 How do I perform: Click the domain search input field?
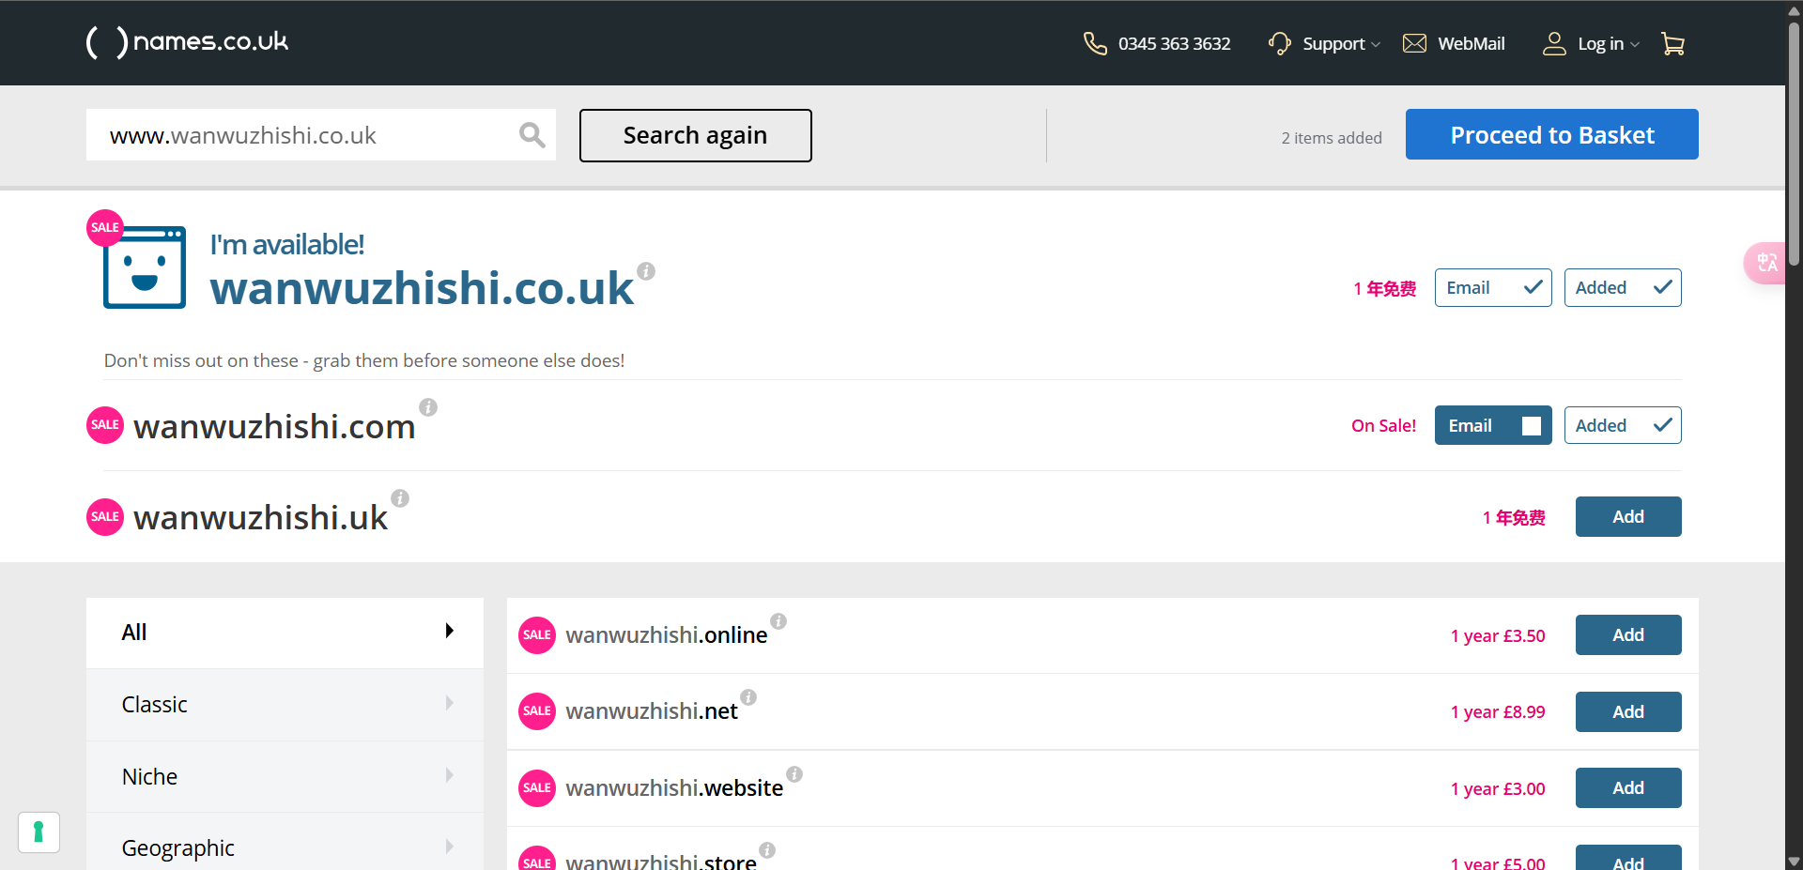coord(305,135)
